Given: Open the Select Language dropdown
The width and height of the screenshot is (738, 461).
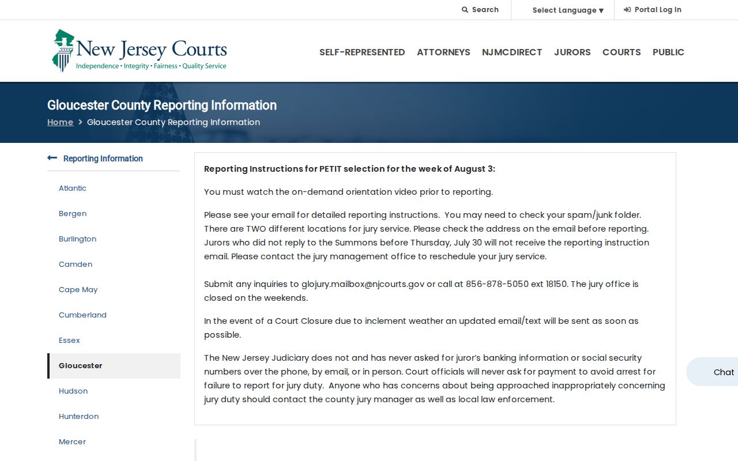Looking at the screenshot, I should pos(568,10).
